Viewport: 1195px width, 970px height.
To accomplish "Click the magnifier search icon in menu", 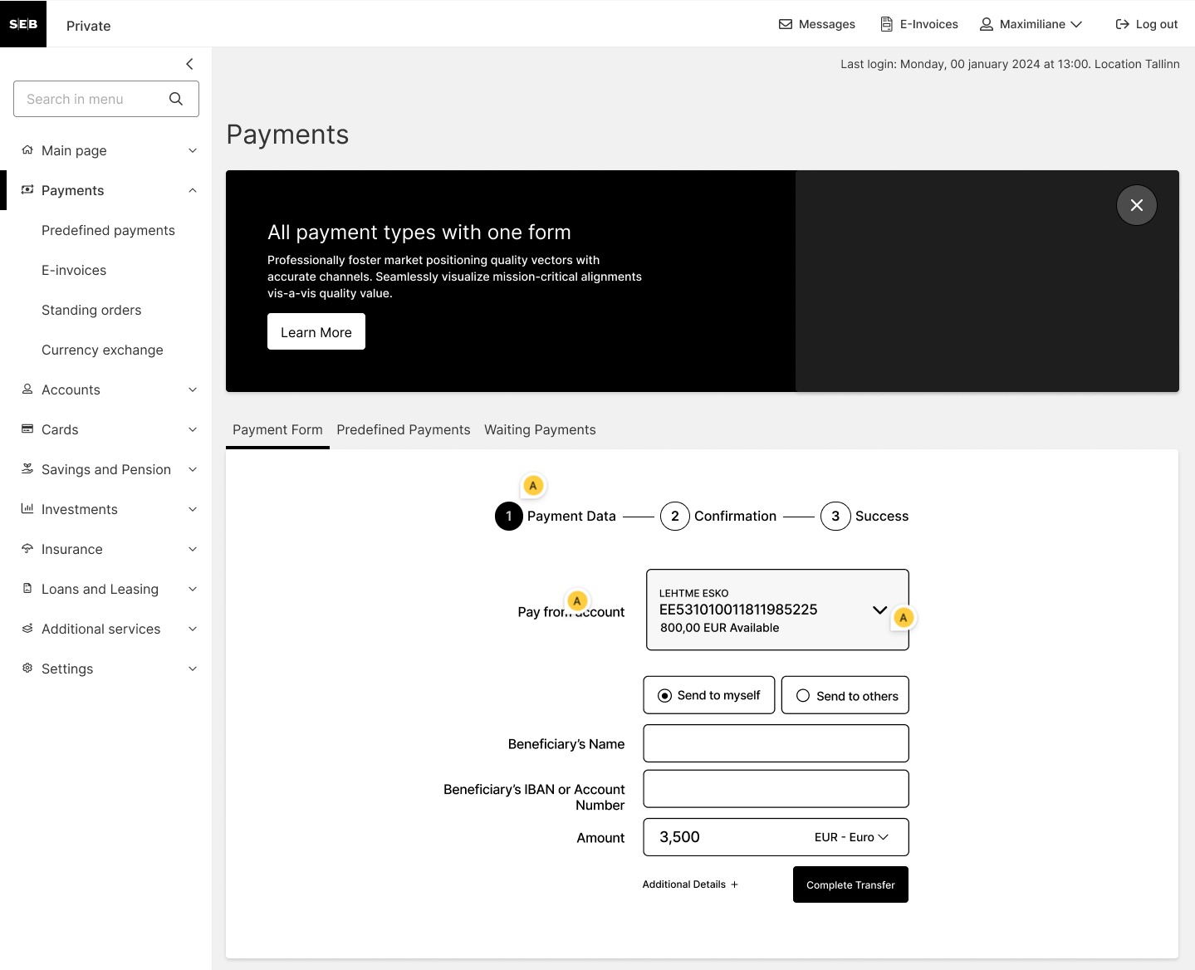I will click(x=176, y=99).
